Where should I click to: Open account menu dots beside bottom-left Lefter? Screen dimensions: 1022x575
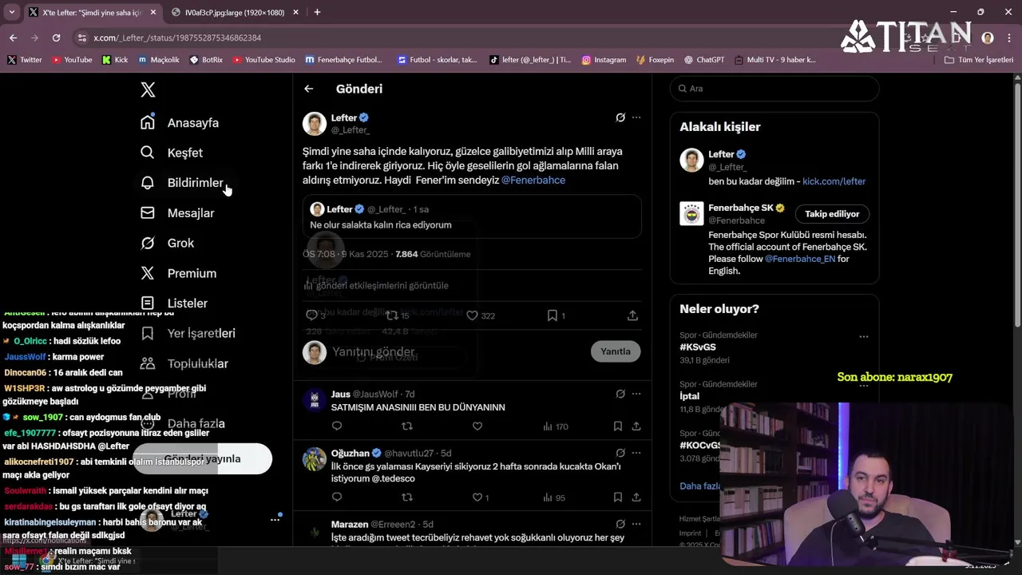pos(275,519)
